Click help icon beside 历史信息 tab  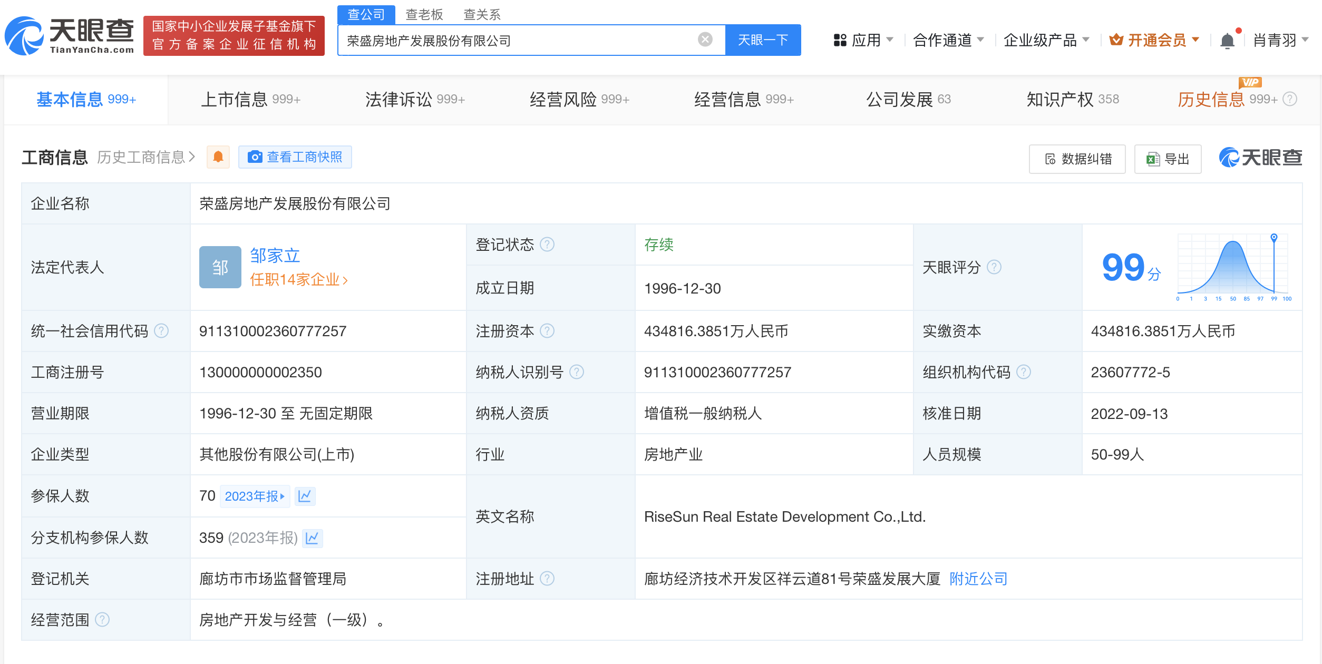tap(1289, 99)
